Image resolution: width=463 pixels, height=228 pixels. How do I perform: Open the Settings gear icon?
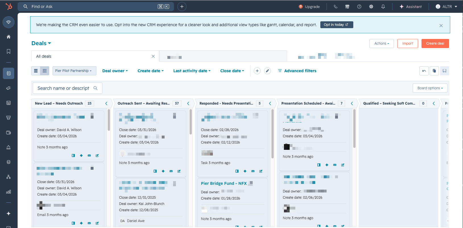click(x=371, y=7)
